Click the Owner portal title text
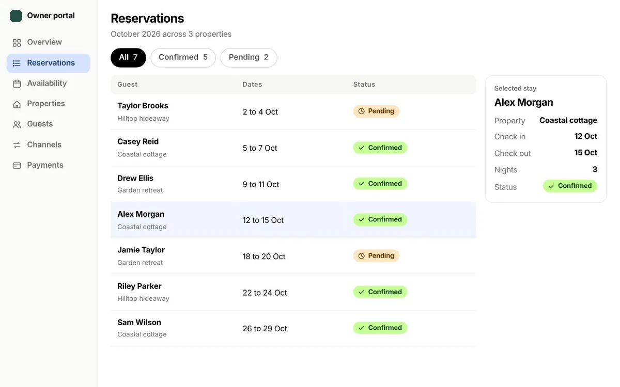Image resolution: width=620 pixels, height=387 pixels. pyautogui.click(x=51, y=15)
